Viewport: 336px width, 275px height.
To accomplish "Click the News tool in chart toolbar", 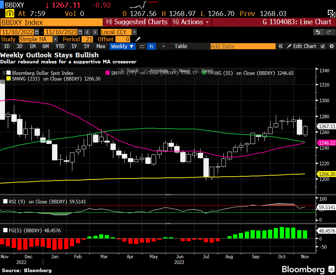I will pos(182,71).
